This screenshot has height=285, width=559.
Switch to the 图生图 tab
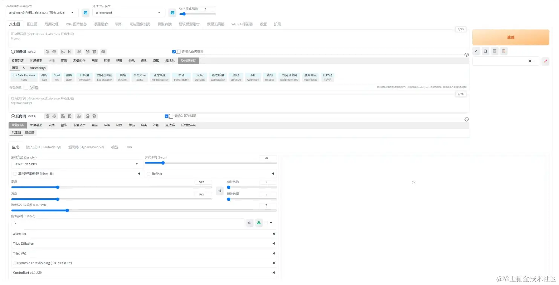pyautogui.click(x=32, y=24)
